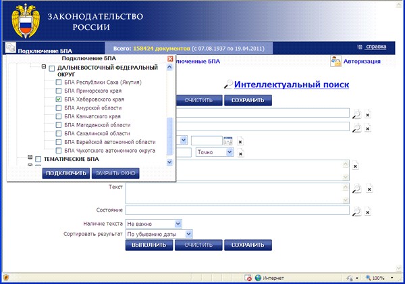Click the BПА tree scrollbar down arrow
Image resolution: width=405 pixels, height=284 pixels.
tap(169, 162)
